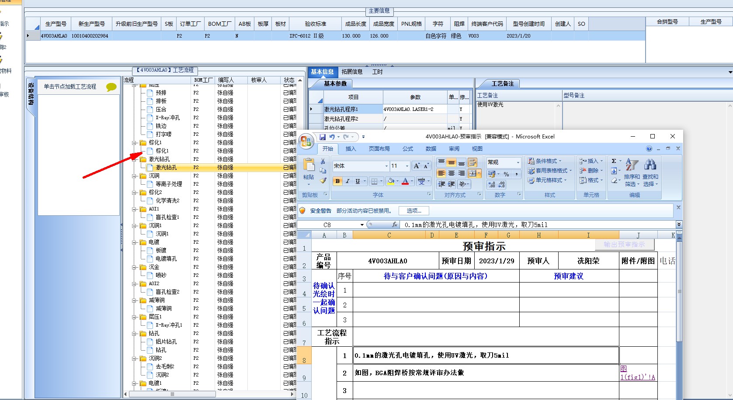Activate the Format Painter brush
This screenshot has width=733, height=400.
(323, 180)
